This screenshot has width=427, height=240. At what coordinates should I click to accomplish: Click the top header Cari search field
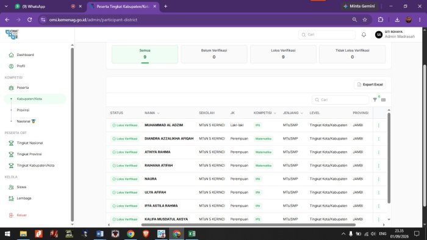click(x=327, y=35)
